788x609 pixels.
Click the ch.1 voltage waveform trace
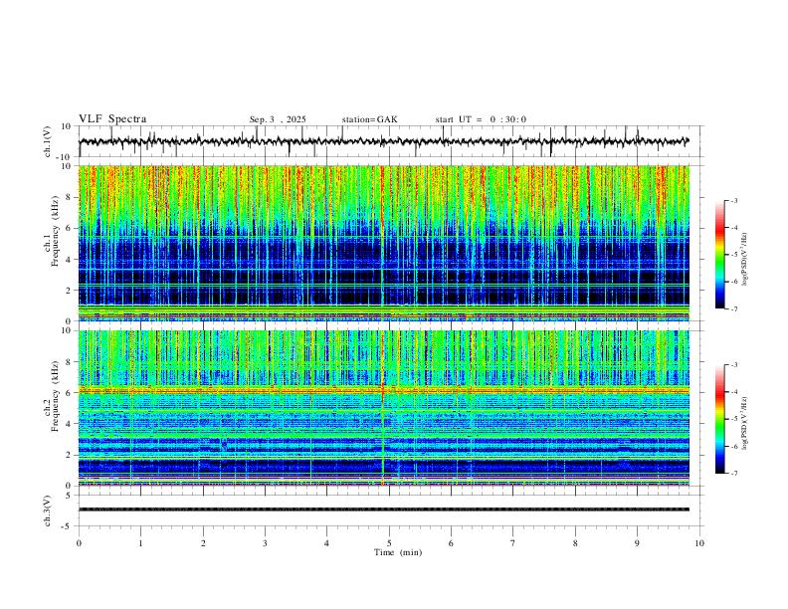coord(383,141)
